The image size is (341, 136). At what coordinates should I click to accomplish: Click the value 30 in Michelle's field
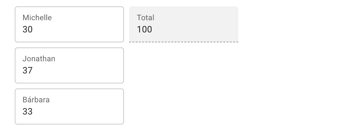click(28, 30)
